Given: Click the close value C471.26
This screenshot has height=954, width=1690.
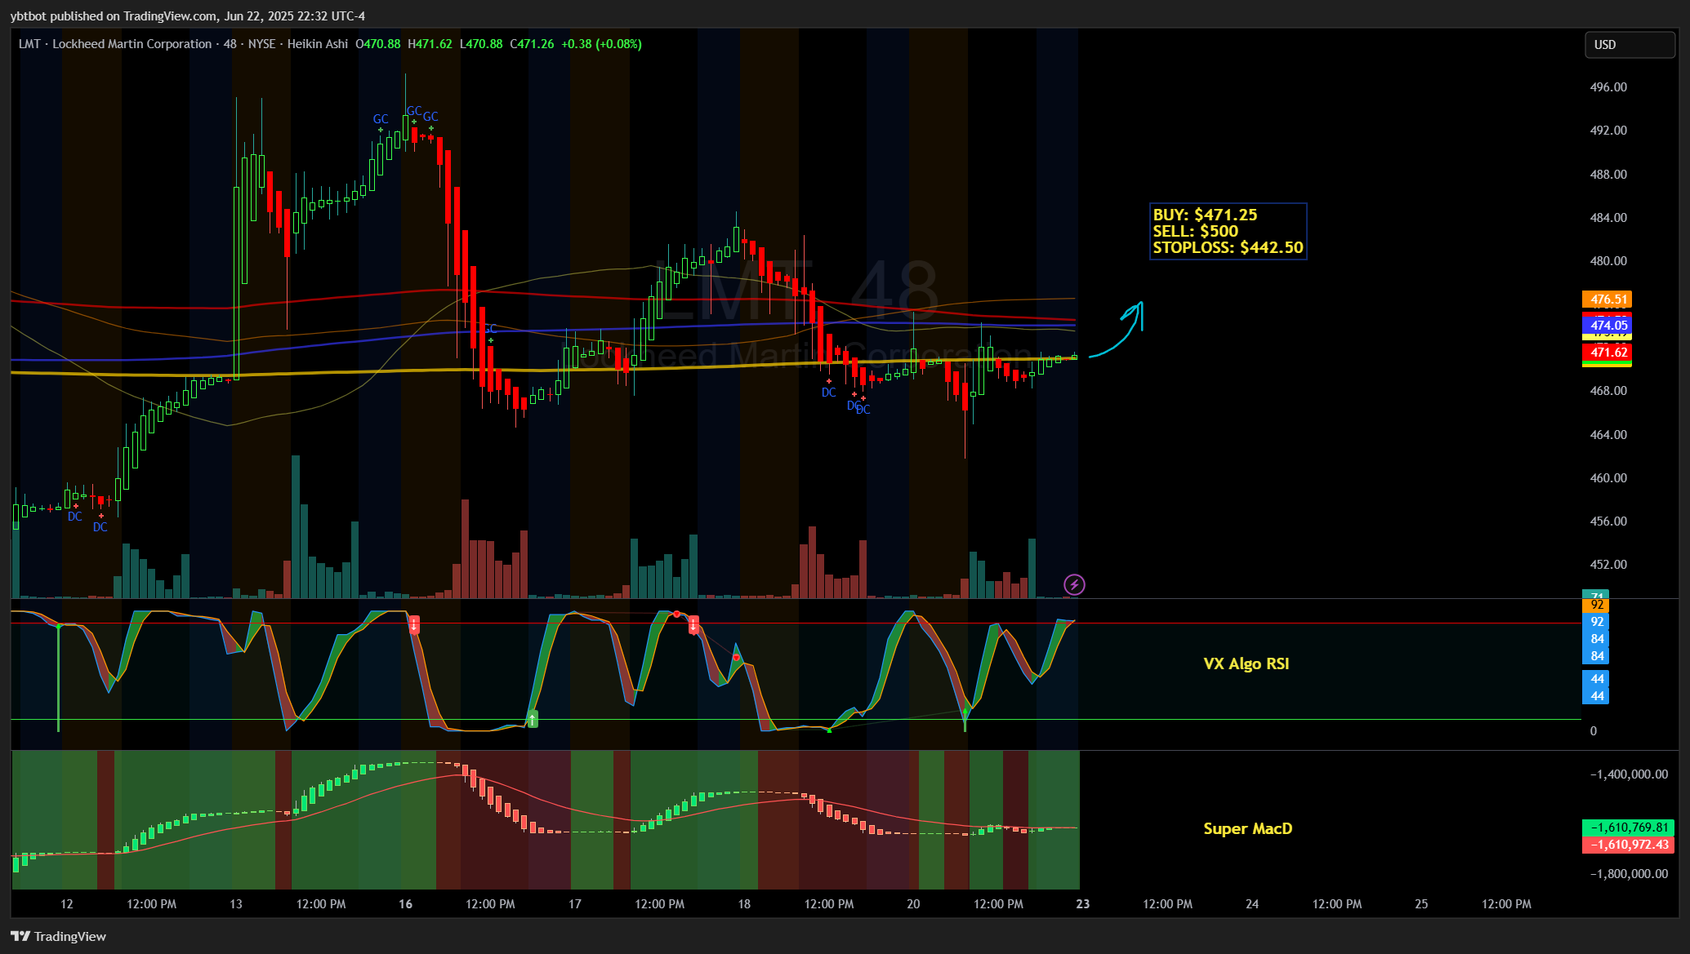Looking at the screenshot, I should (532, 44).
